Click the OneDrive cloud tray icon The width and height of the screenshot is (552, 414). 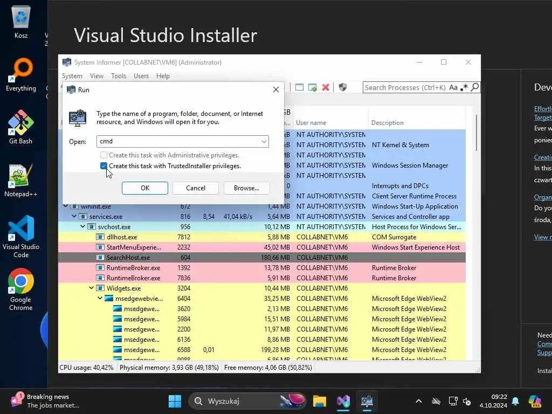tap(436, 401)
